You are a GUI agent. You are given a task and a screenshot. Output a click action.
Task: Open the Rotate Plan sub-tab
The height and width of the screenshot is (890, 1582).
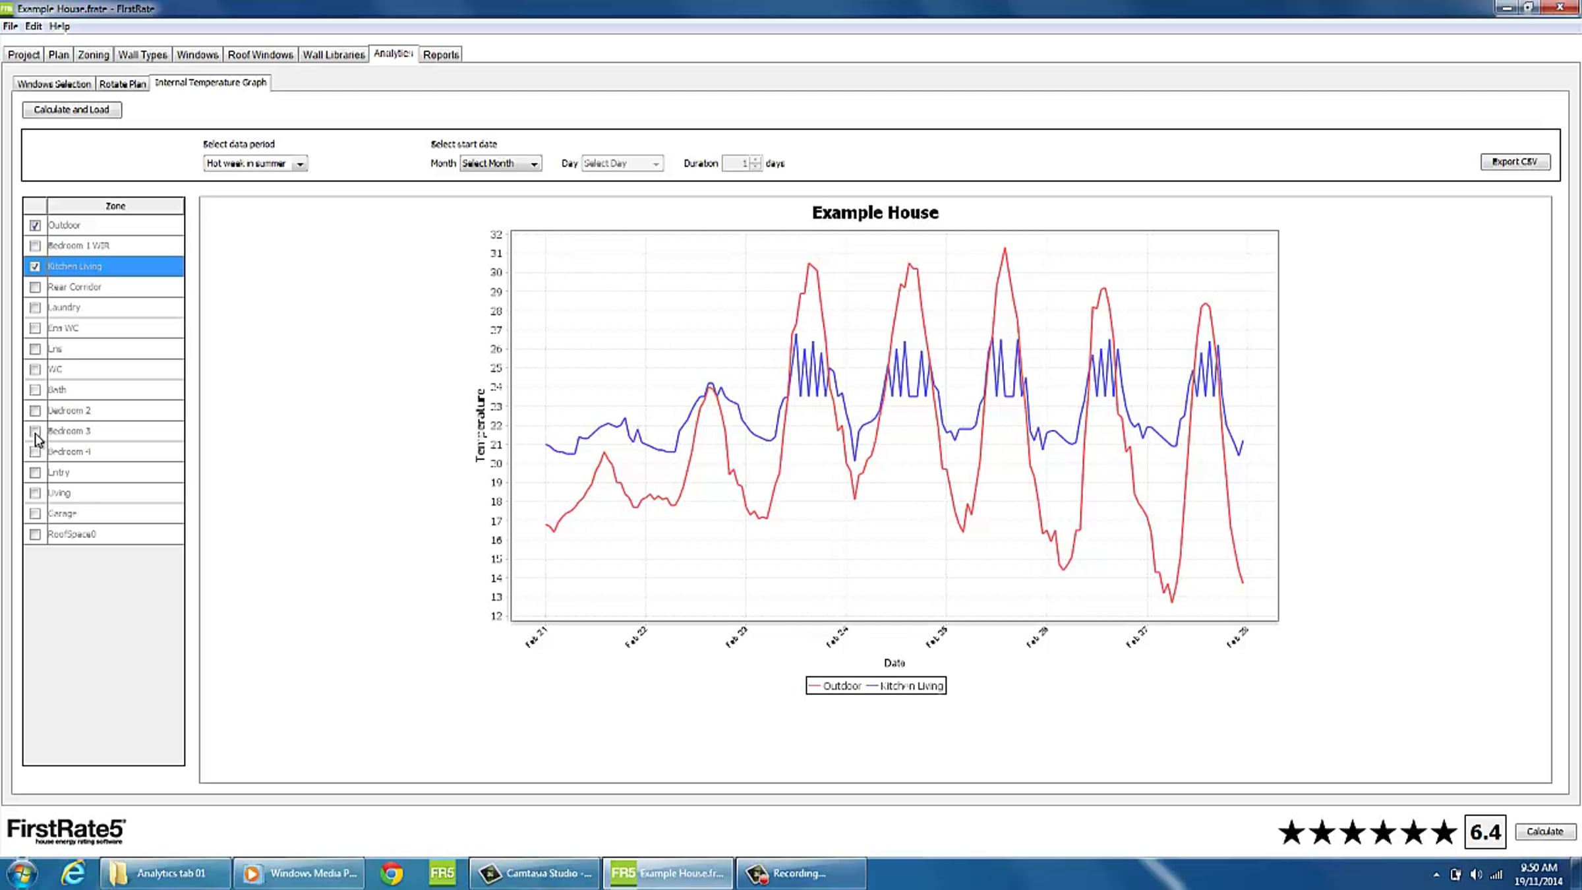[x=123, y=84]
